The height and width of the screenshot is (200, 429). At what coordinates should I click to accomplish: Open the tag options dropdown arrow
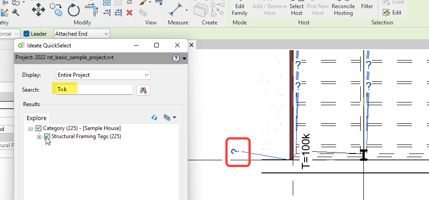174,117
